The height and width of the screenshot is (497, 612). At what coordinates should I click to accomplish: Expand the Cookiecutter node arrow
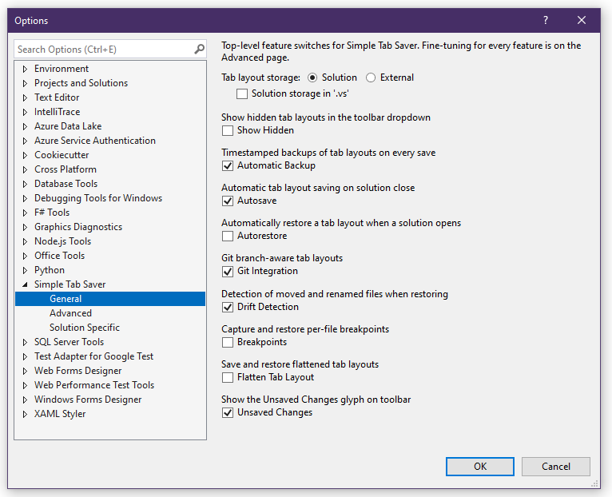[x=25, y=155]
